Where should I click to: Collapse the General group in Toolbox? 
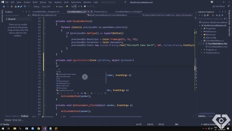pos(7,19)
